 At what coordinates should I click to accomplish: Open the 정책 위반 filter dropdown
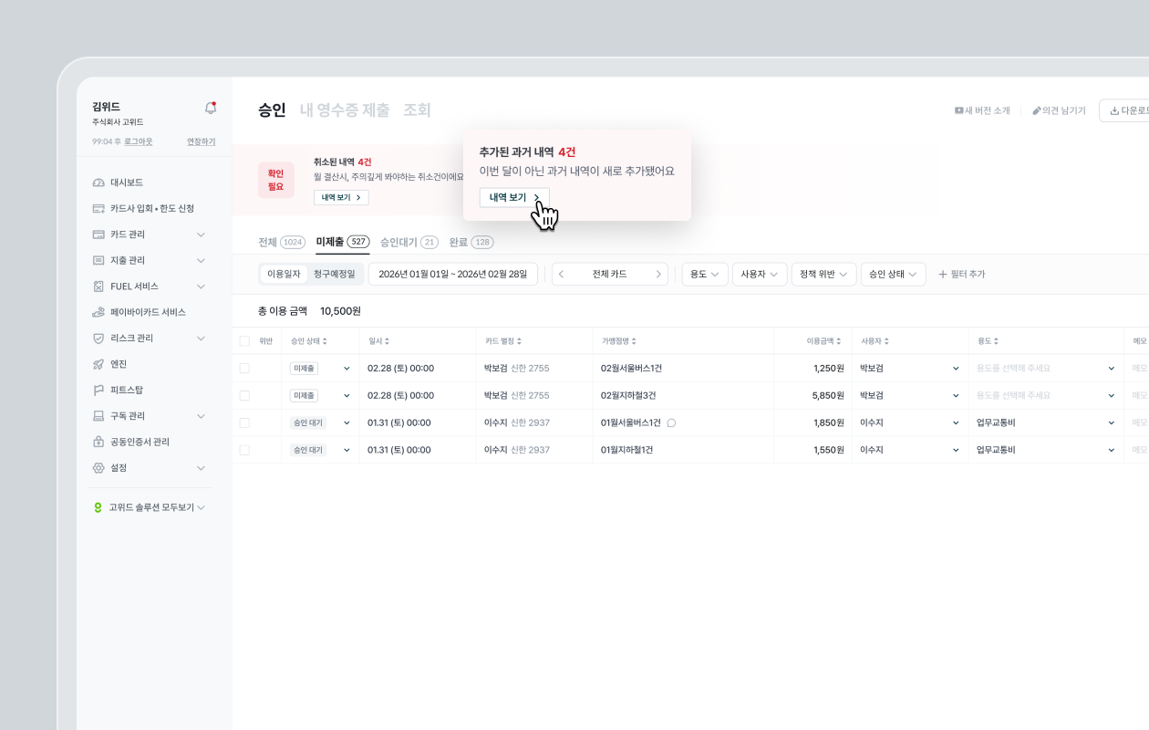[823, 274]
